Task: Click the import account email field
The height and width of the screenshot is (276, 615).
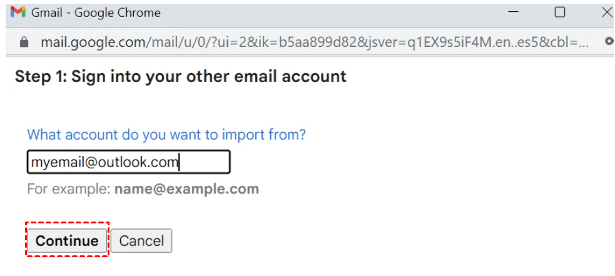Action: tap(128, 163)
